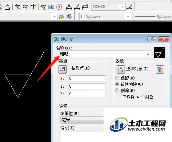Click the Block Definition help question button
This screenshot has width=172, height=142.
click(152, 40)
